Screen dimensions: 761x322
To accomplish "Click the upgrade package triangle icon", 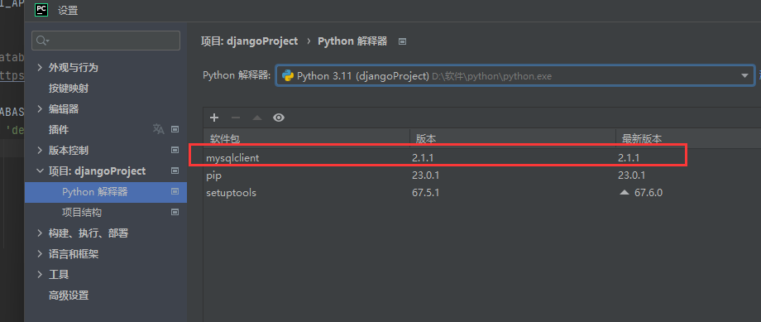I will coord(257,118).
